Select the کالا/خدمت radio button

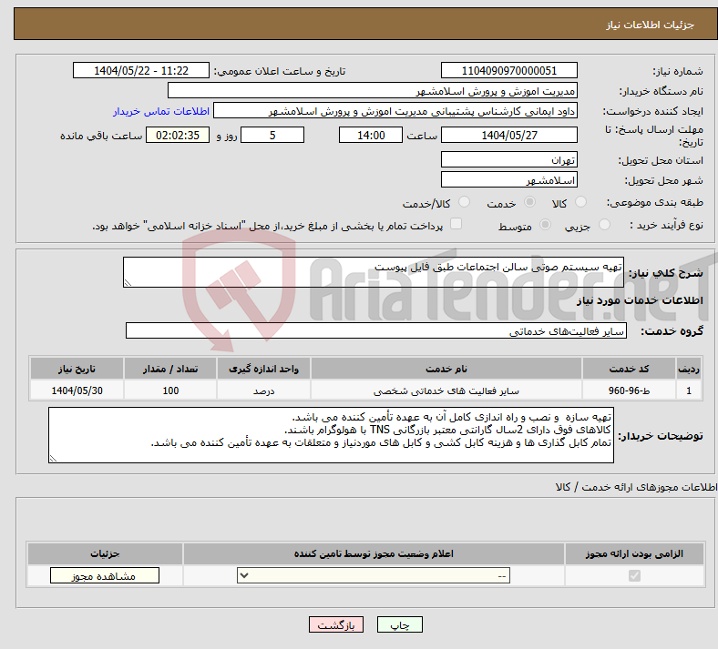tap(465, 202)
